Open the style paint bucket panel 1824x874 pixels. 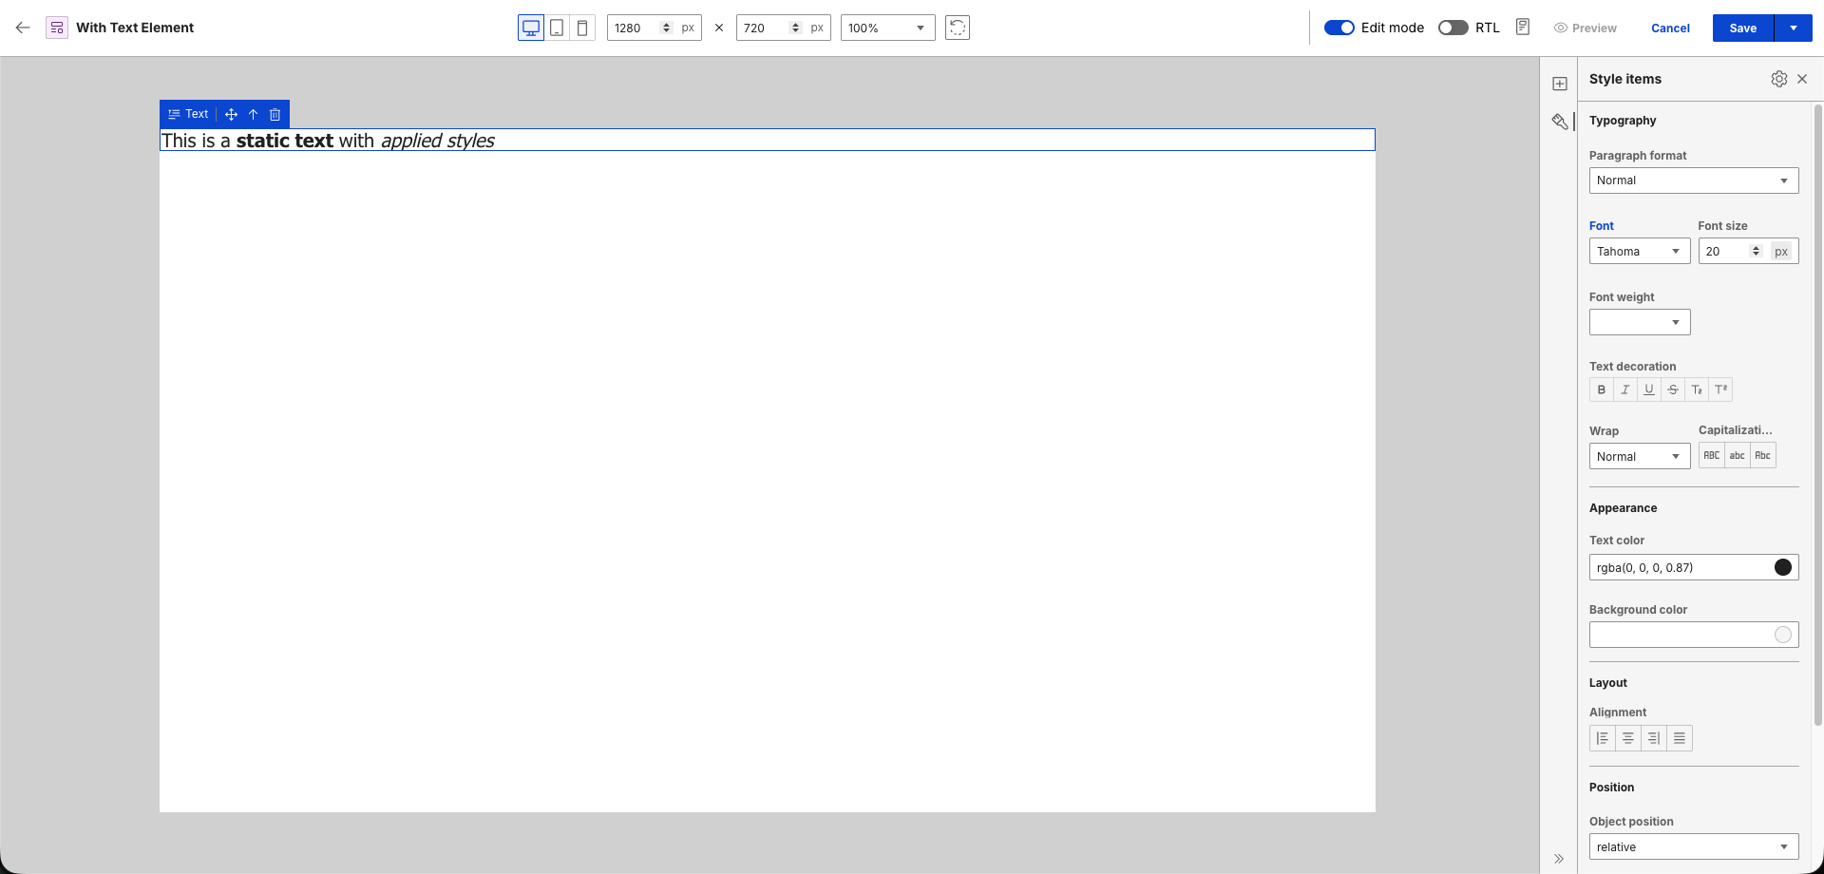tap(1560, 122)
